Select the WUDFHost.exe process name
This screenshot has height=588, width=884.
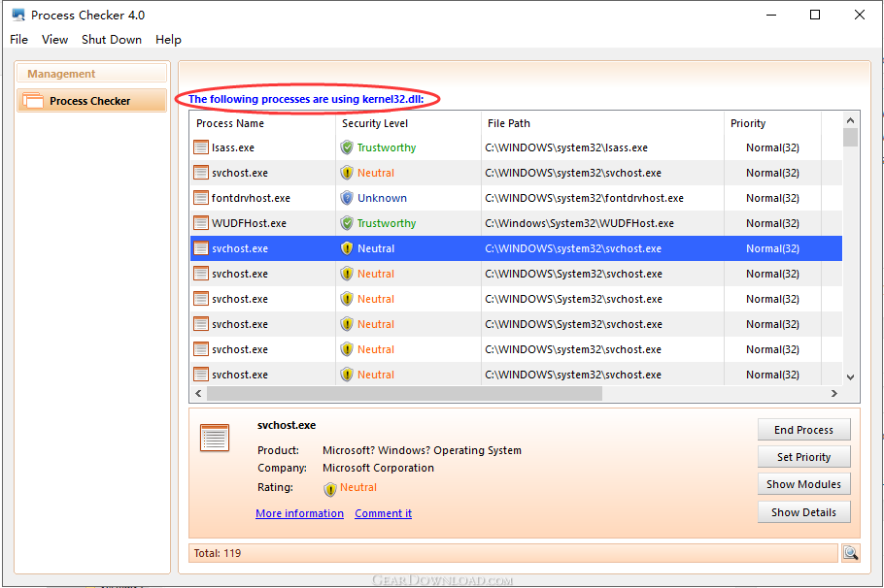click(249, 223)
